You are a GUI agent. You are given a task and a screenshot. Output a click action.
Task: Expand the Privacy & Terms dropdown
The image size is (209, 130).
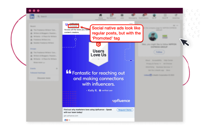(154, 64)
